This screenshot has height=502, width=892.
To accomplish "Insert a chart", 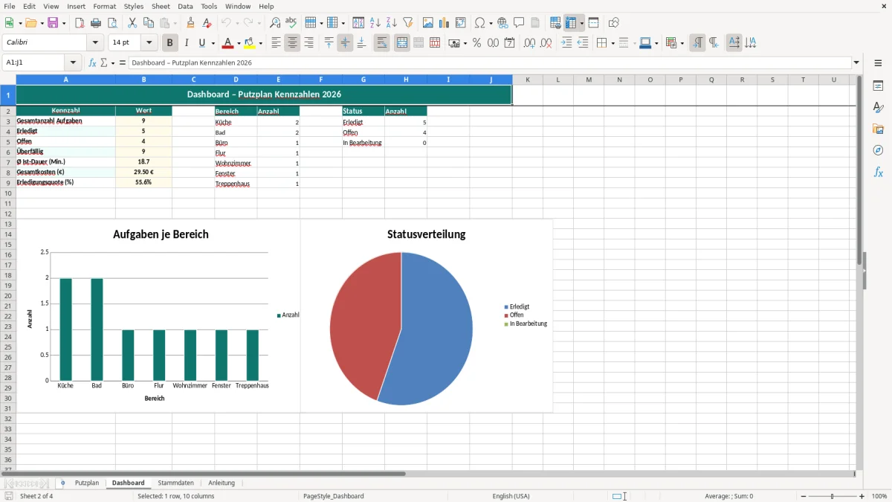I will [x=445, y=23].
